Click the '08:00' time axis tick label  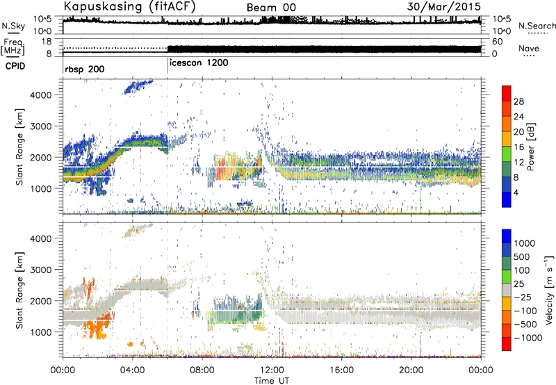point(202,370)
